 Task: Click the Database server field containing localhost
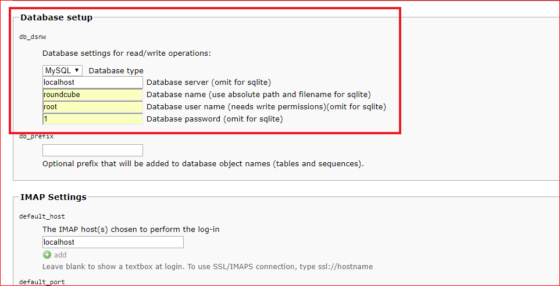click(x=92, y=83)
